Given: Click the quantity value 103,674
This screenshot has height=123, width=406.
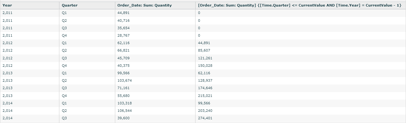Looking at the screenshot, I should click(x=155, y=80).
